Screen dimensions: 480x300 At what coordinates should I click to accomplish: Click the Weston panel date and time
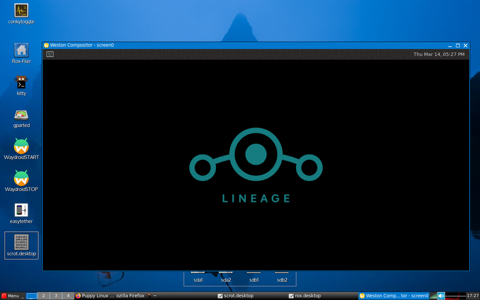click(439, 54)
